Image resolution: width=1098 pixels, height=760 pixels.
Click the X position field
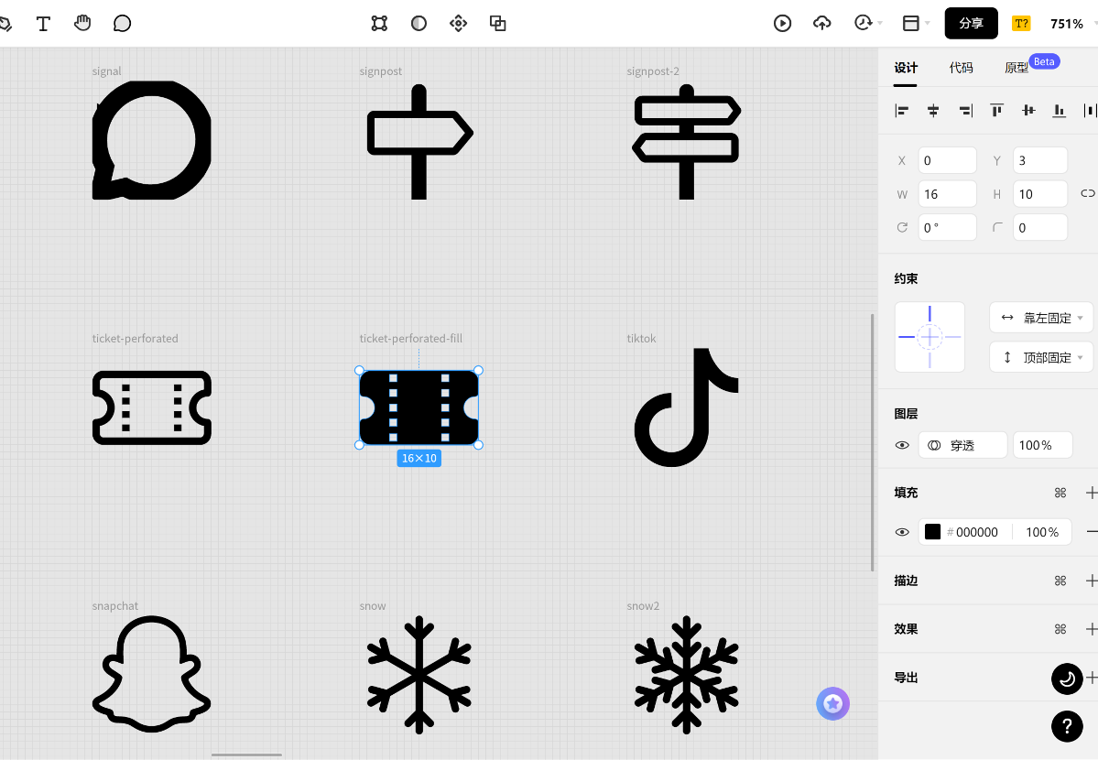[x=948, y=160]
